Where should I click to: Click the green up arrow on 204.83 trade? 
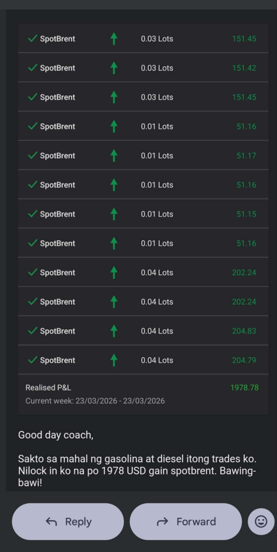point(114,331)
